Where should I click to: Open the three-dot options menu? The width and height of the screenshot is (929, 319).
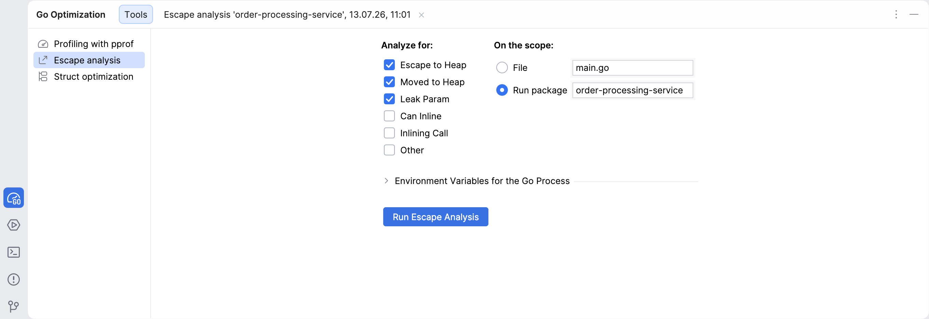tap(896, 14)
